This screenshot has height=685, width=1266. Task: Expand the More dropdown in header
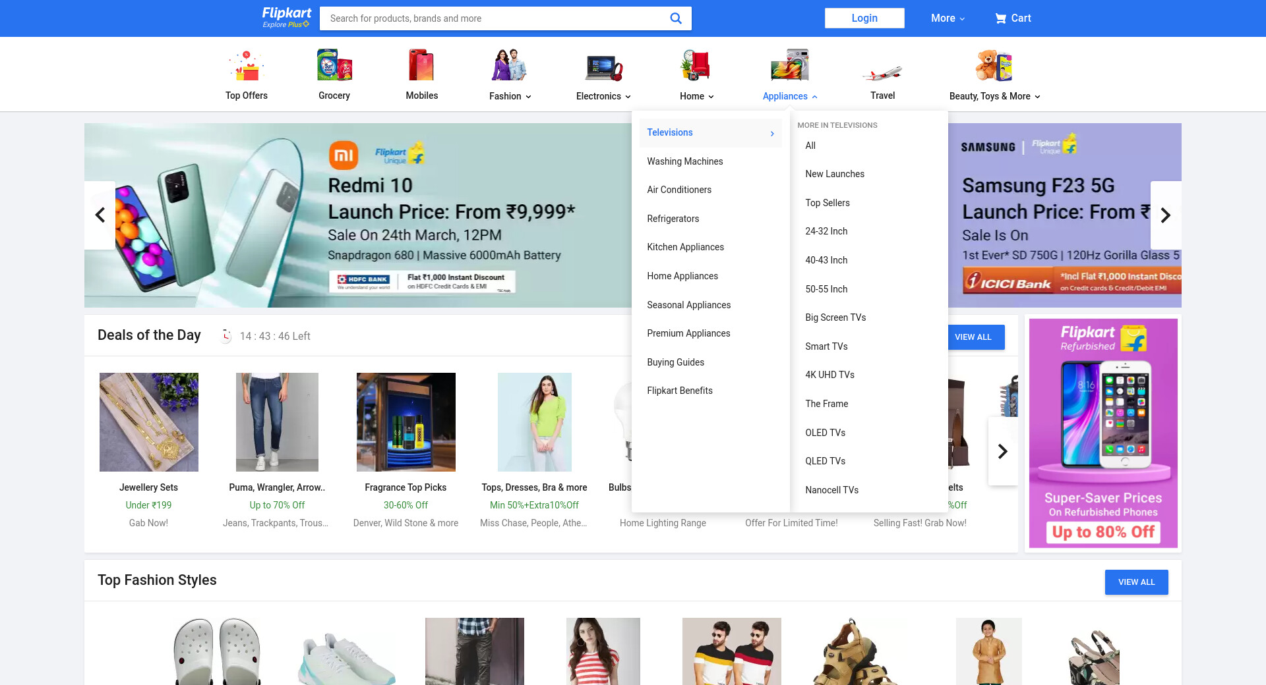[948, 18]
